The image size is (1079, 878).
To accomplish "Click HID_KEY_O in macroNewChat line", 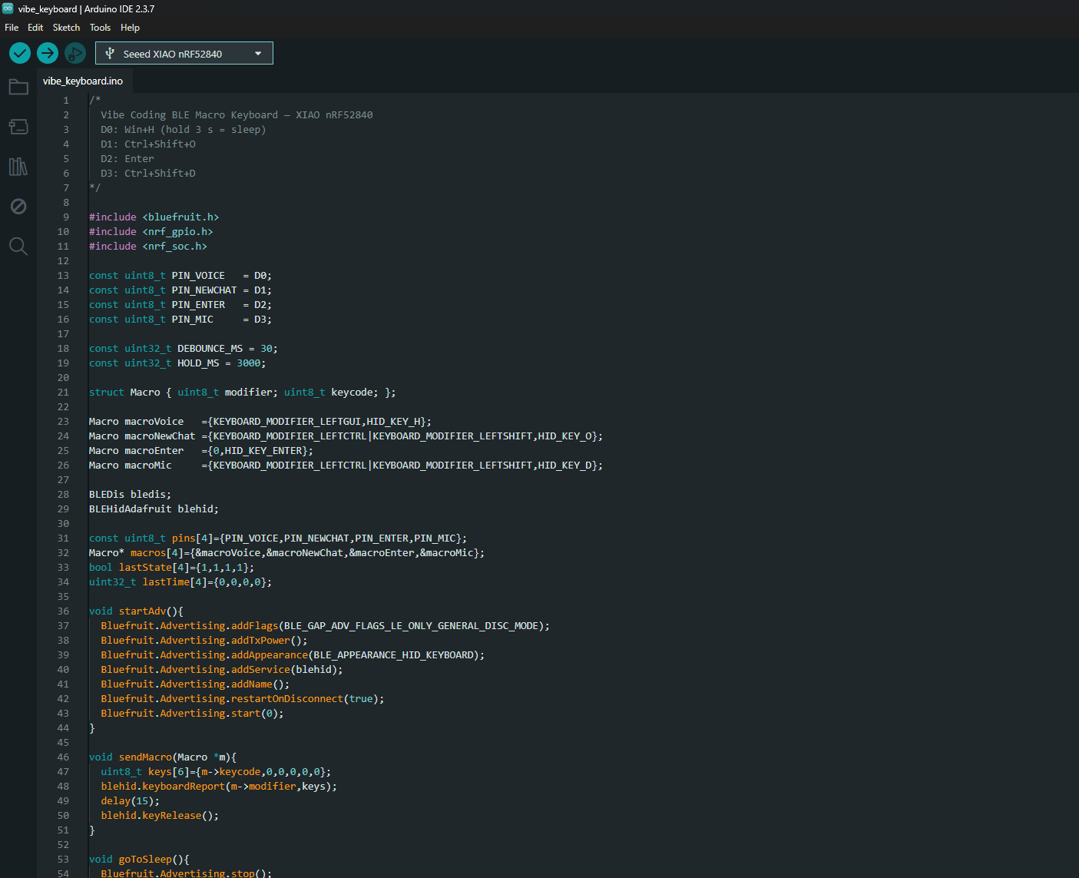I will pyautogui.click(x=565, y=436).
